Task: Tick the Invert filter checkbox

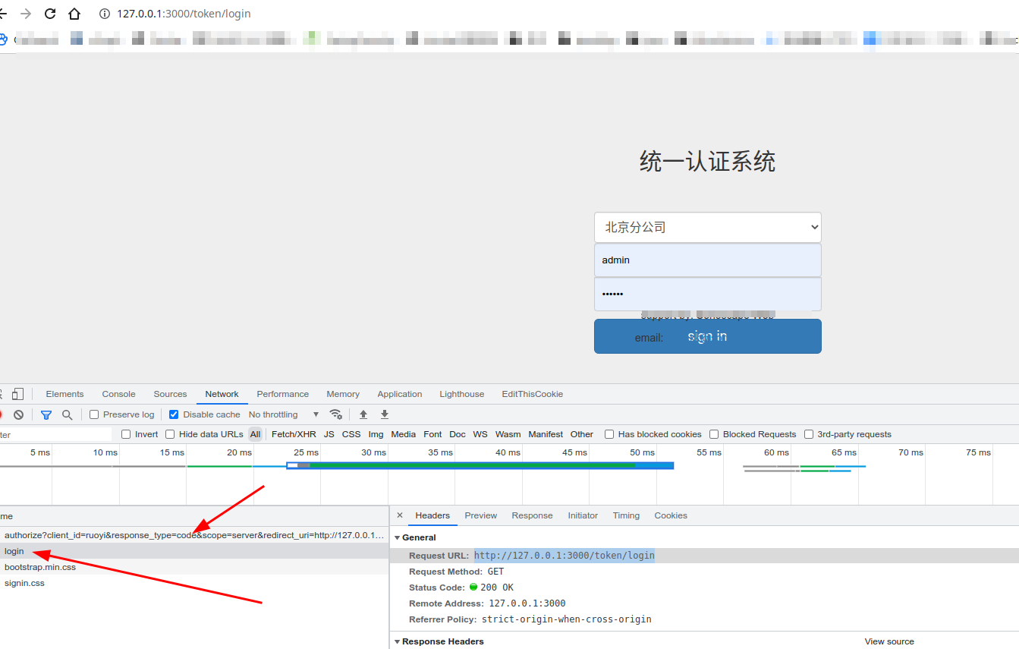Action: coord(126,434)
